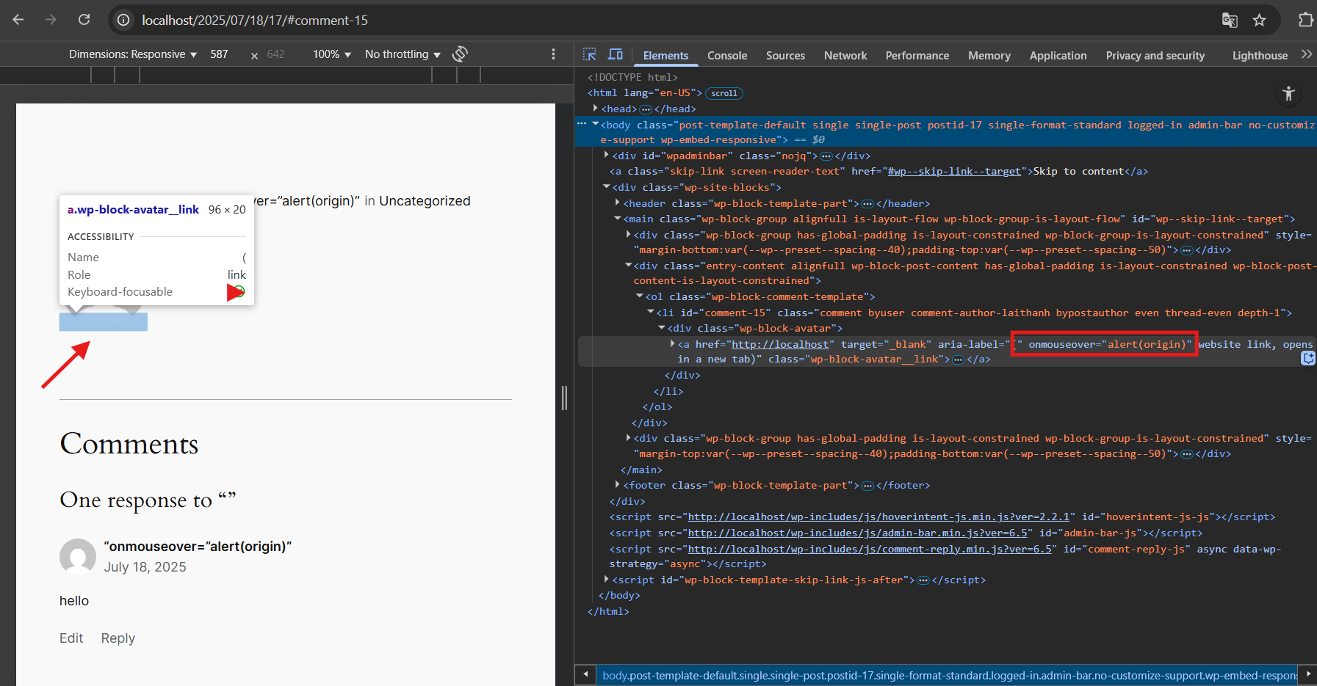The width and height of the screenshot is (1317, 686).
Task: Click the viewport height field 642
Action: (x=277, y=54)
